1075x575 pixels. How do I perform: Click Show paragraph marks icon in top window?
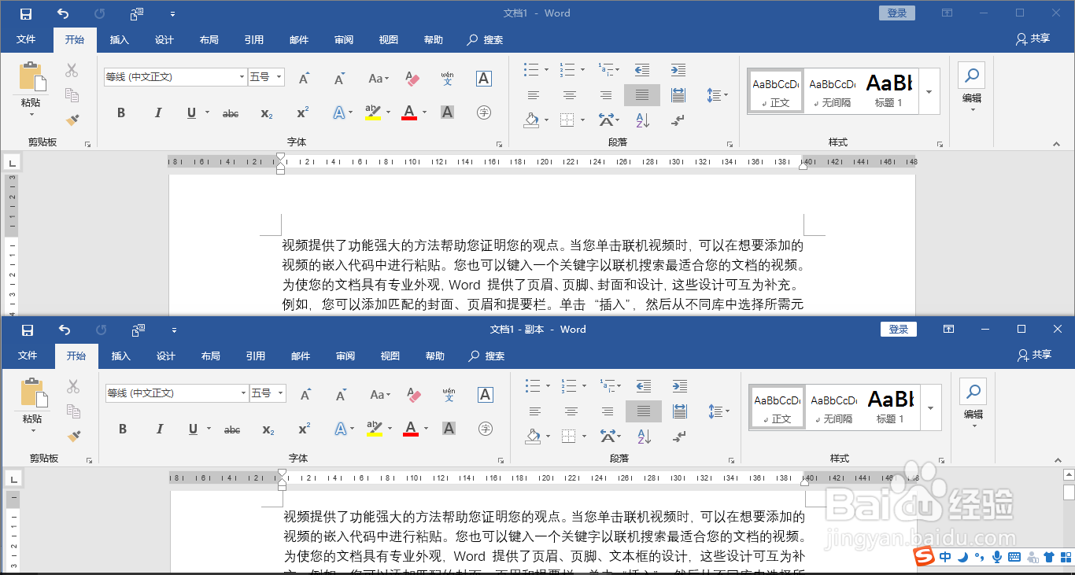point(678,120)
